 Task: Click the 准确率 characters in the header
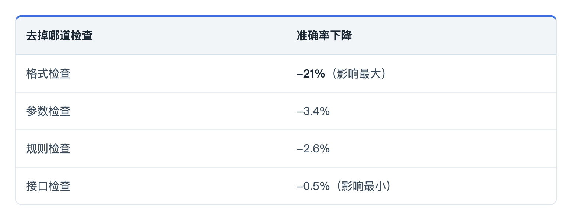point(313,36)
